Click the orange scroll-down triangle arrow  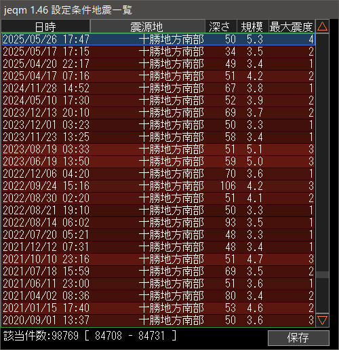point(322,320)
